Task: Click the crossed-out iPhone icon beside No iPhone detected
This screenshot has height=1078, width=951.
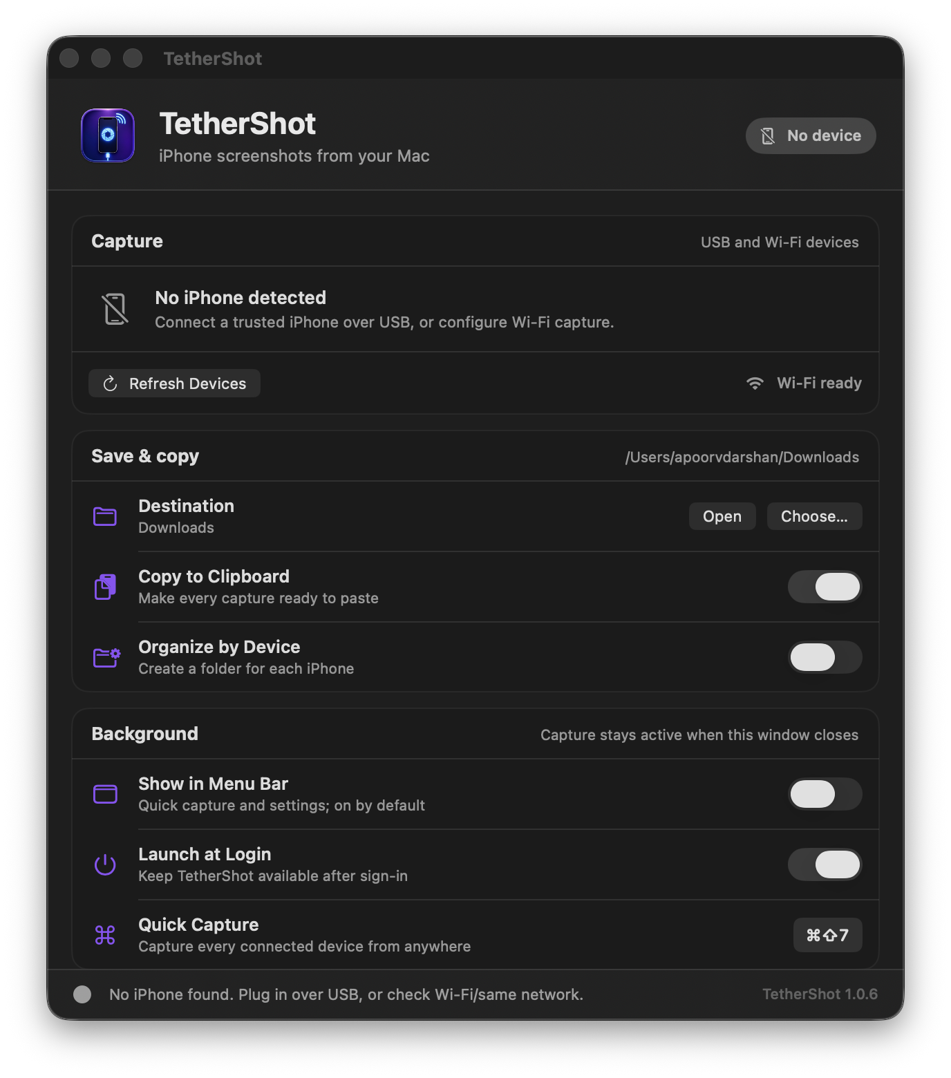Action: [115, 309]
